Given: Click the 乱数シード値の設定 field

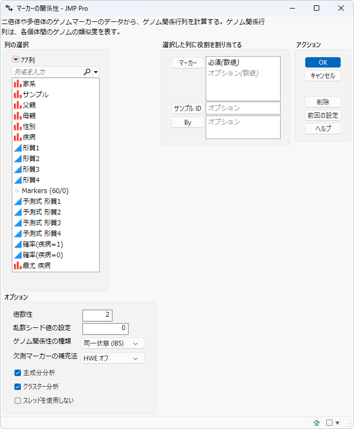Looking at the screenshot, I should [x=105, y=328].
